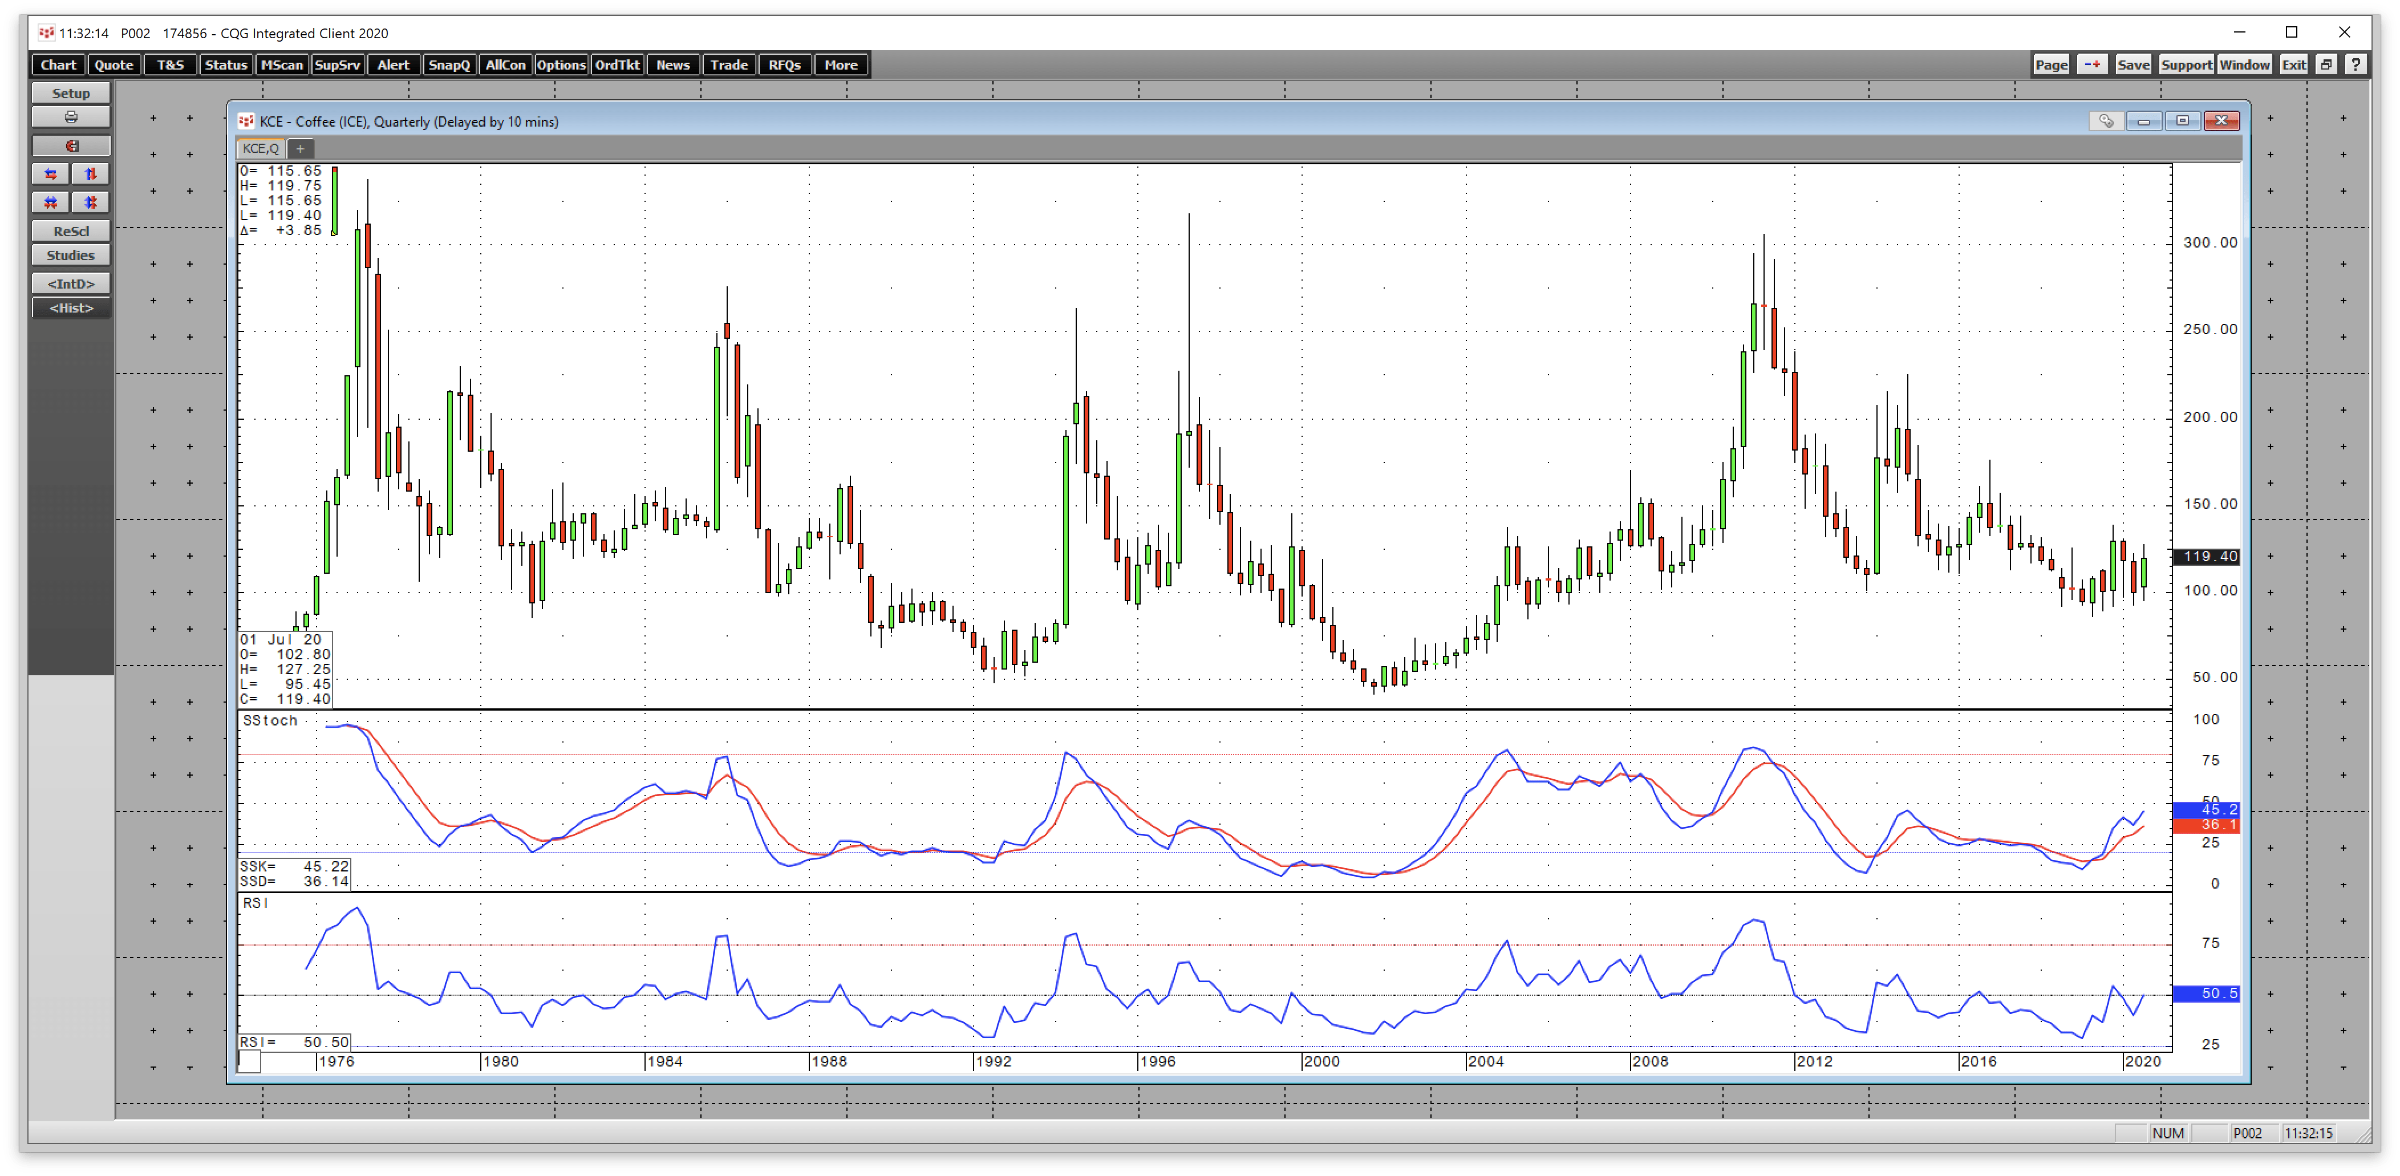This screenshot has height=1176, width=2400.
Task: Click the chart link chain icon
Action: coord(2106,121)
